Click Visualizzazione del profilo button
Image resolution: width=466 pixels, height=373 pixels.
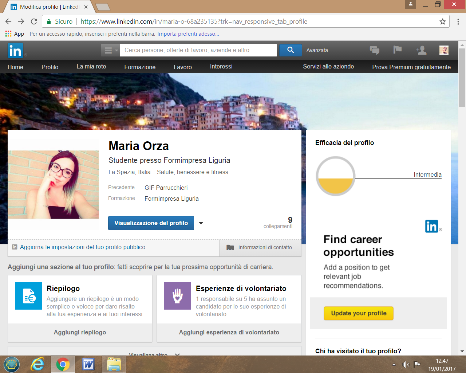click(x=151, y=223)
